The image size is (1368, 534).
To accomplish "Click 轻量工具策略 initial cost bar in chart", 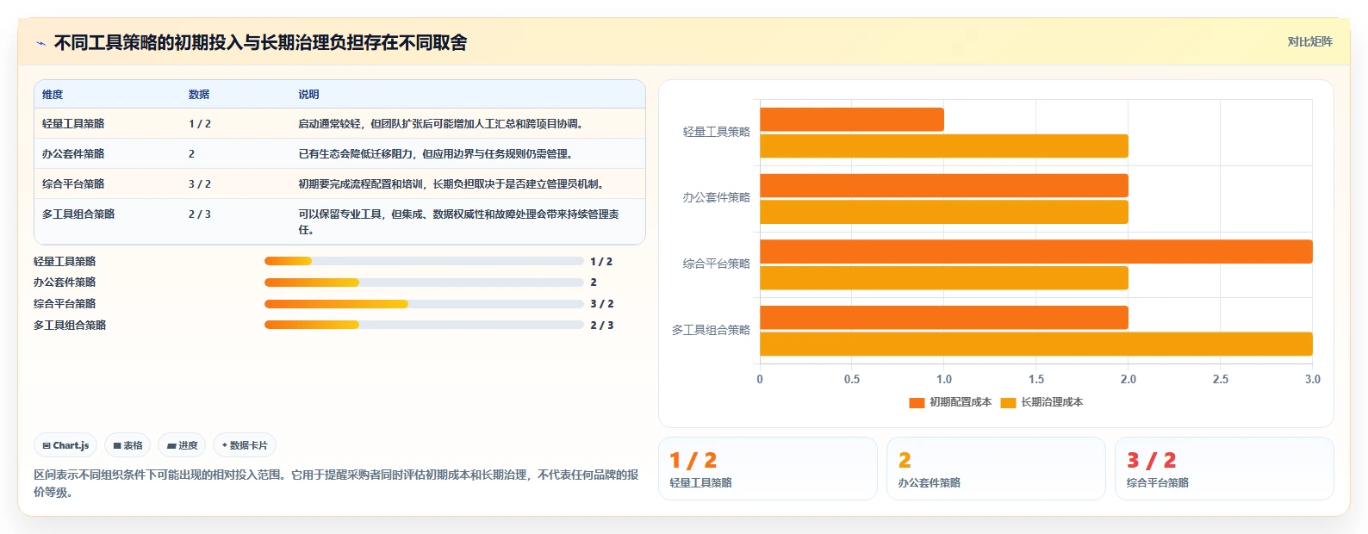I will pos(852,120).
